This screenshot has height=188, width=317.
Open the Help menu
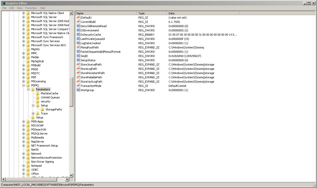pyautogui.click(x=42, y=8)
